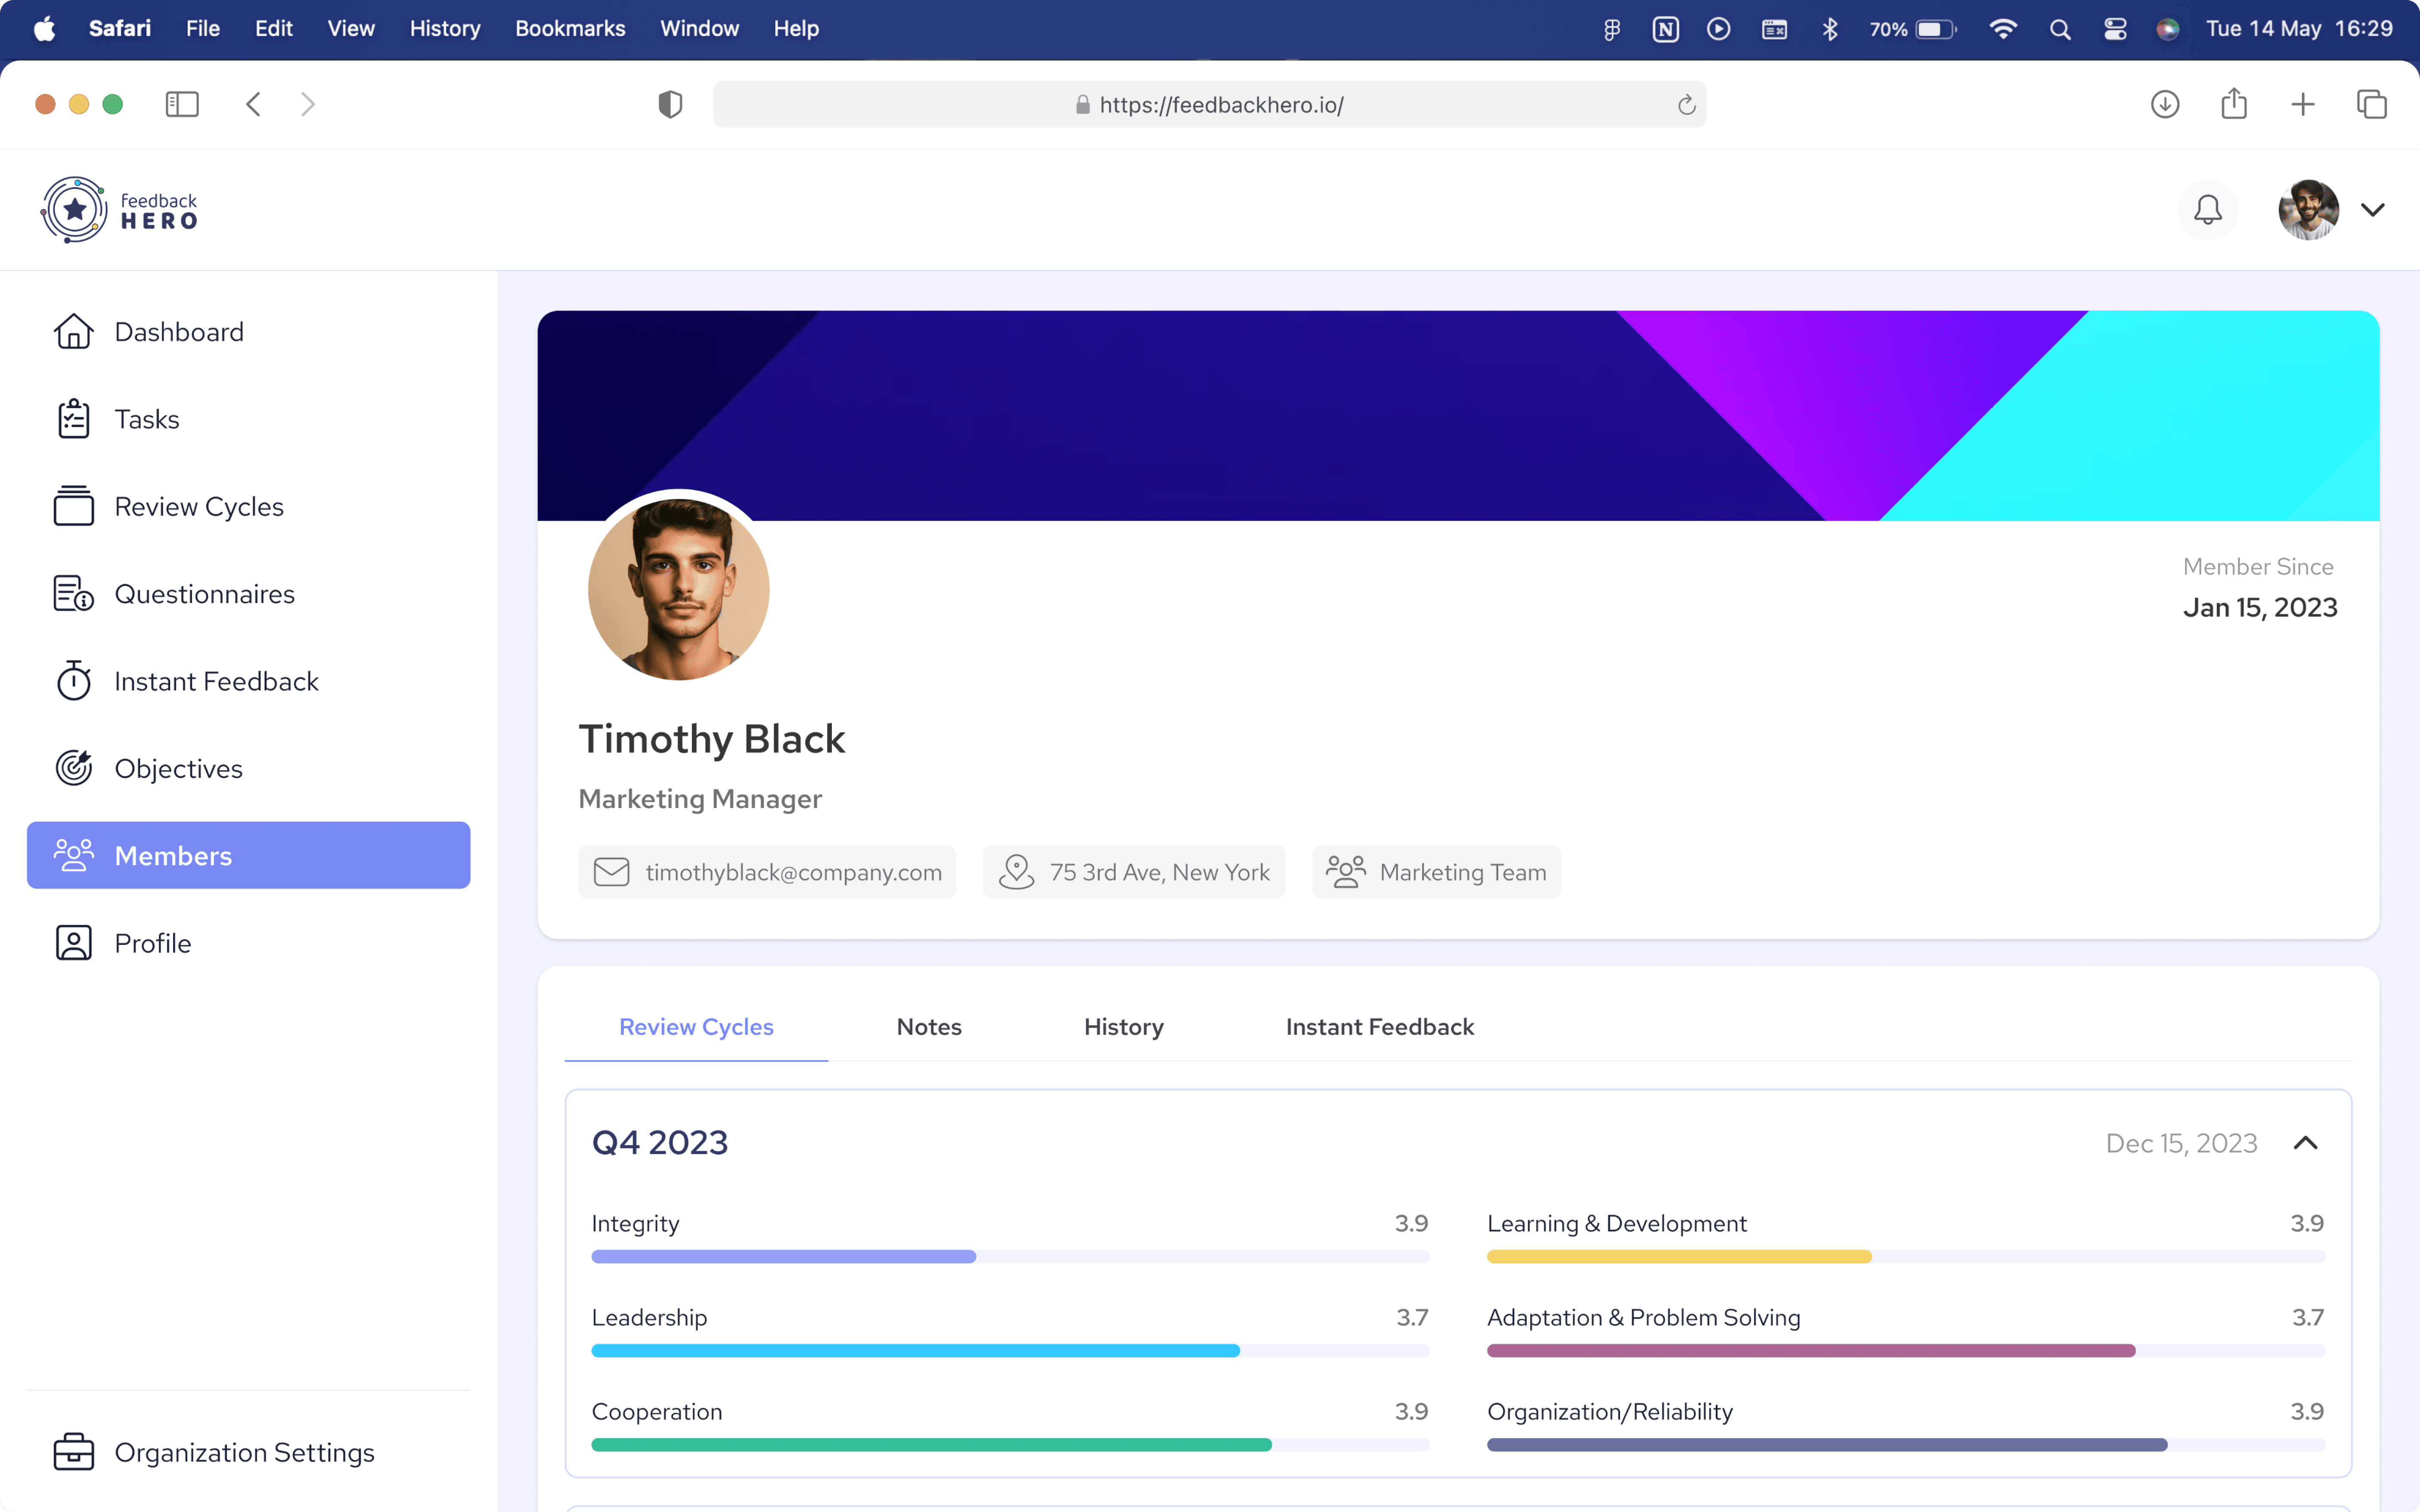
Task: Switch to the Review Cycles tab
Action: (696, 1027)
